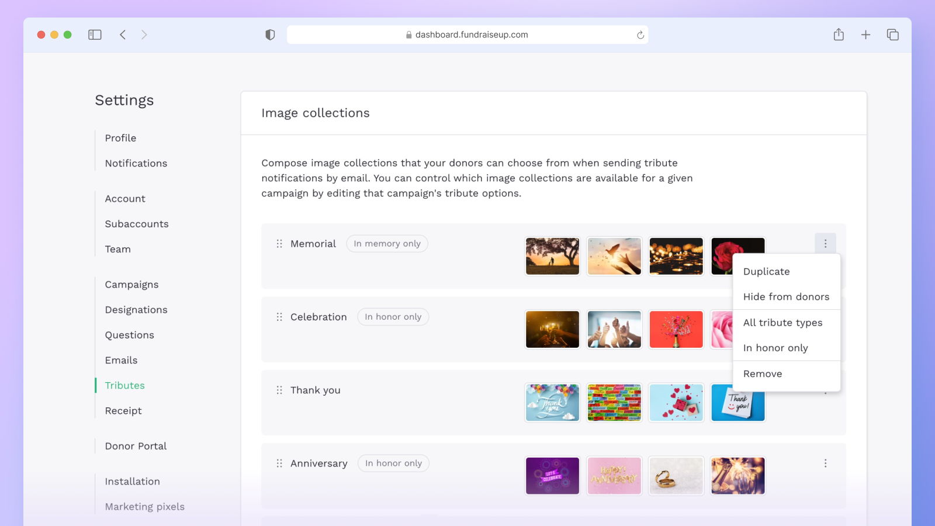Click the Safari sidebar toggle icon
Image resolution: width=935 pixels, height=526 pixels.
(x=95, y=35)
